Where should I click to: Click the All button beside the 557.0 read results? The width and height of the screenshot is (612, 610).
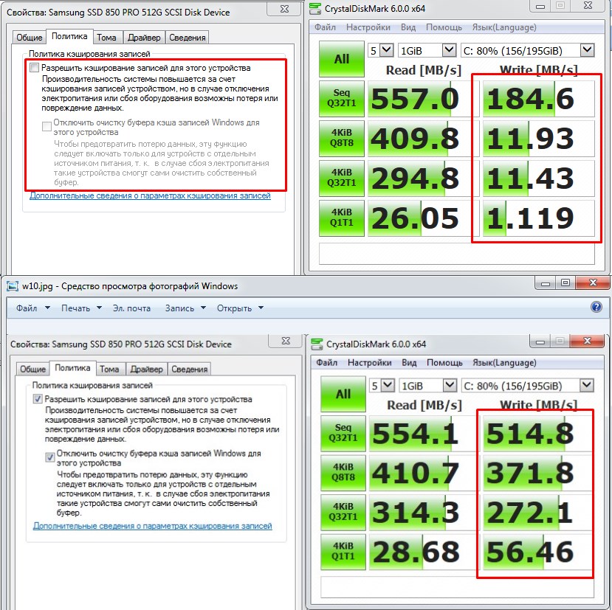point(342,59)
